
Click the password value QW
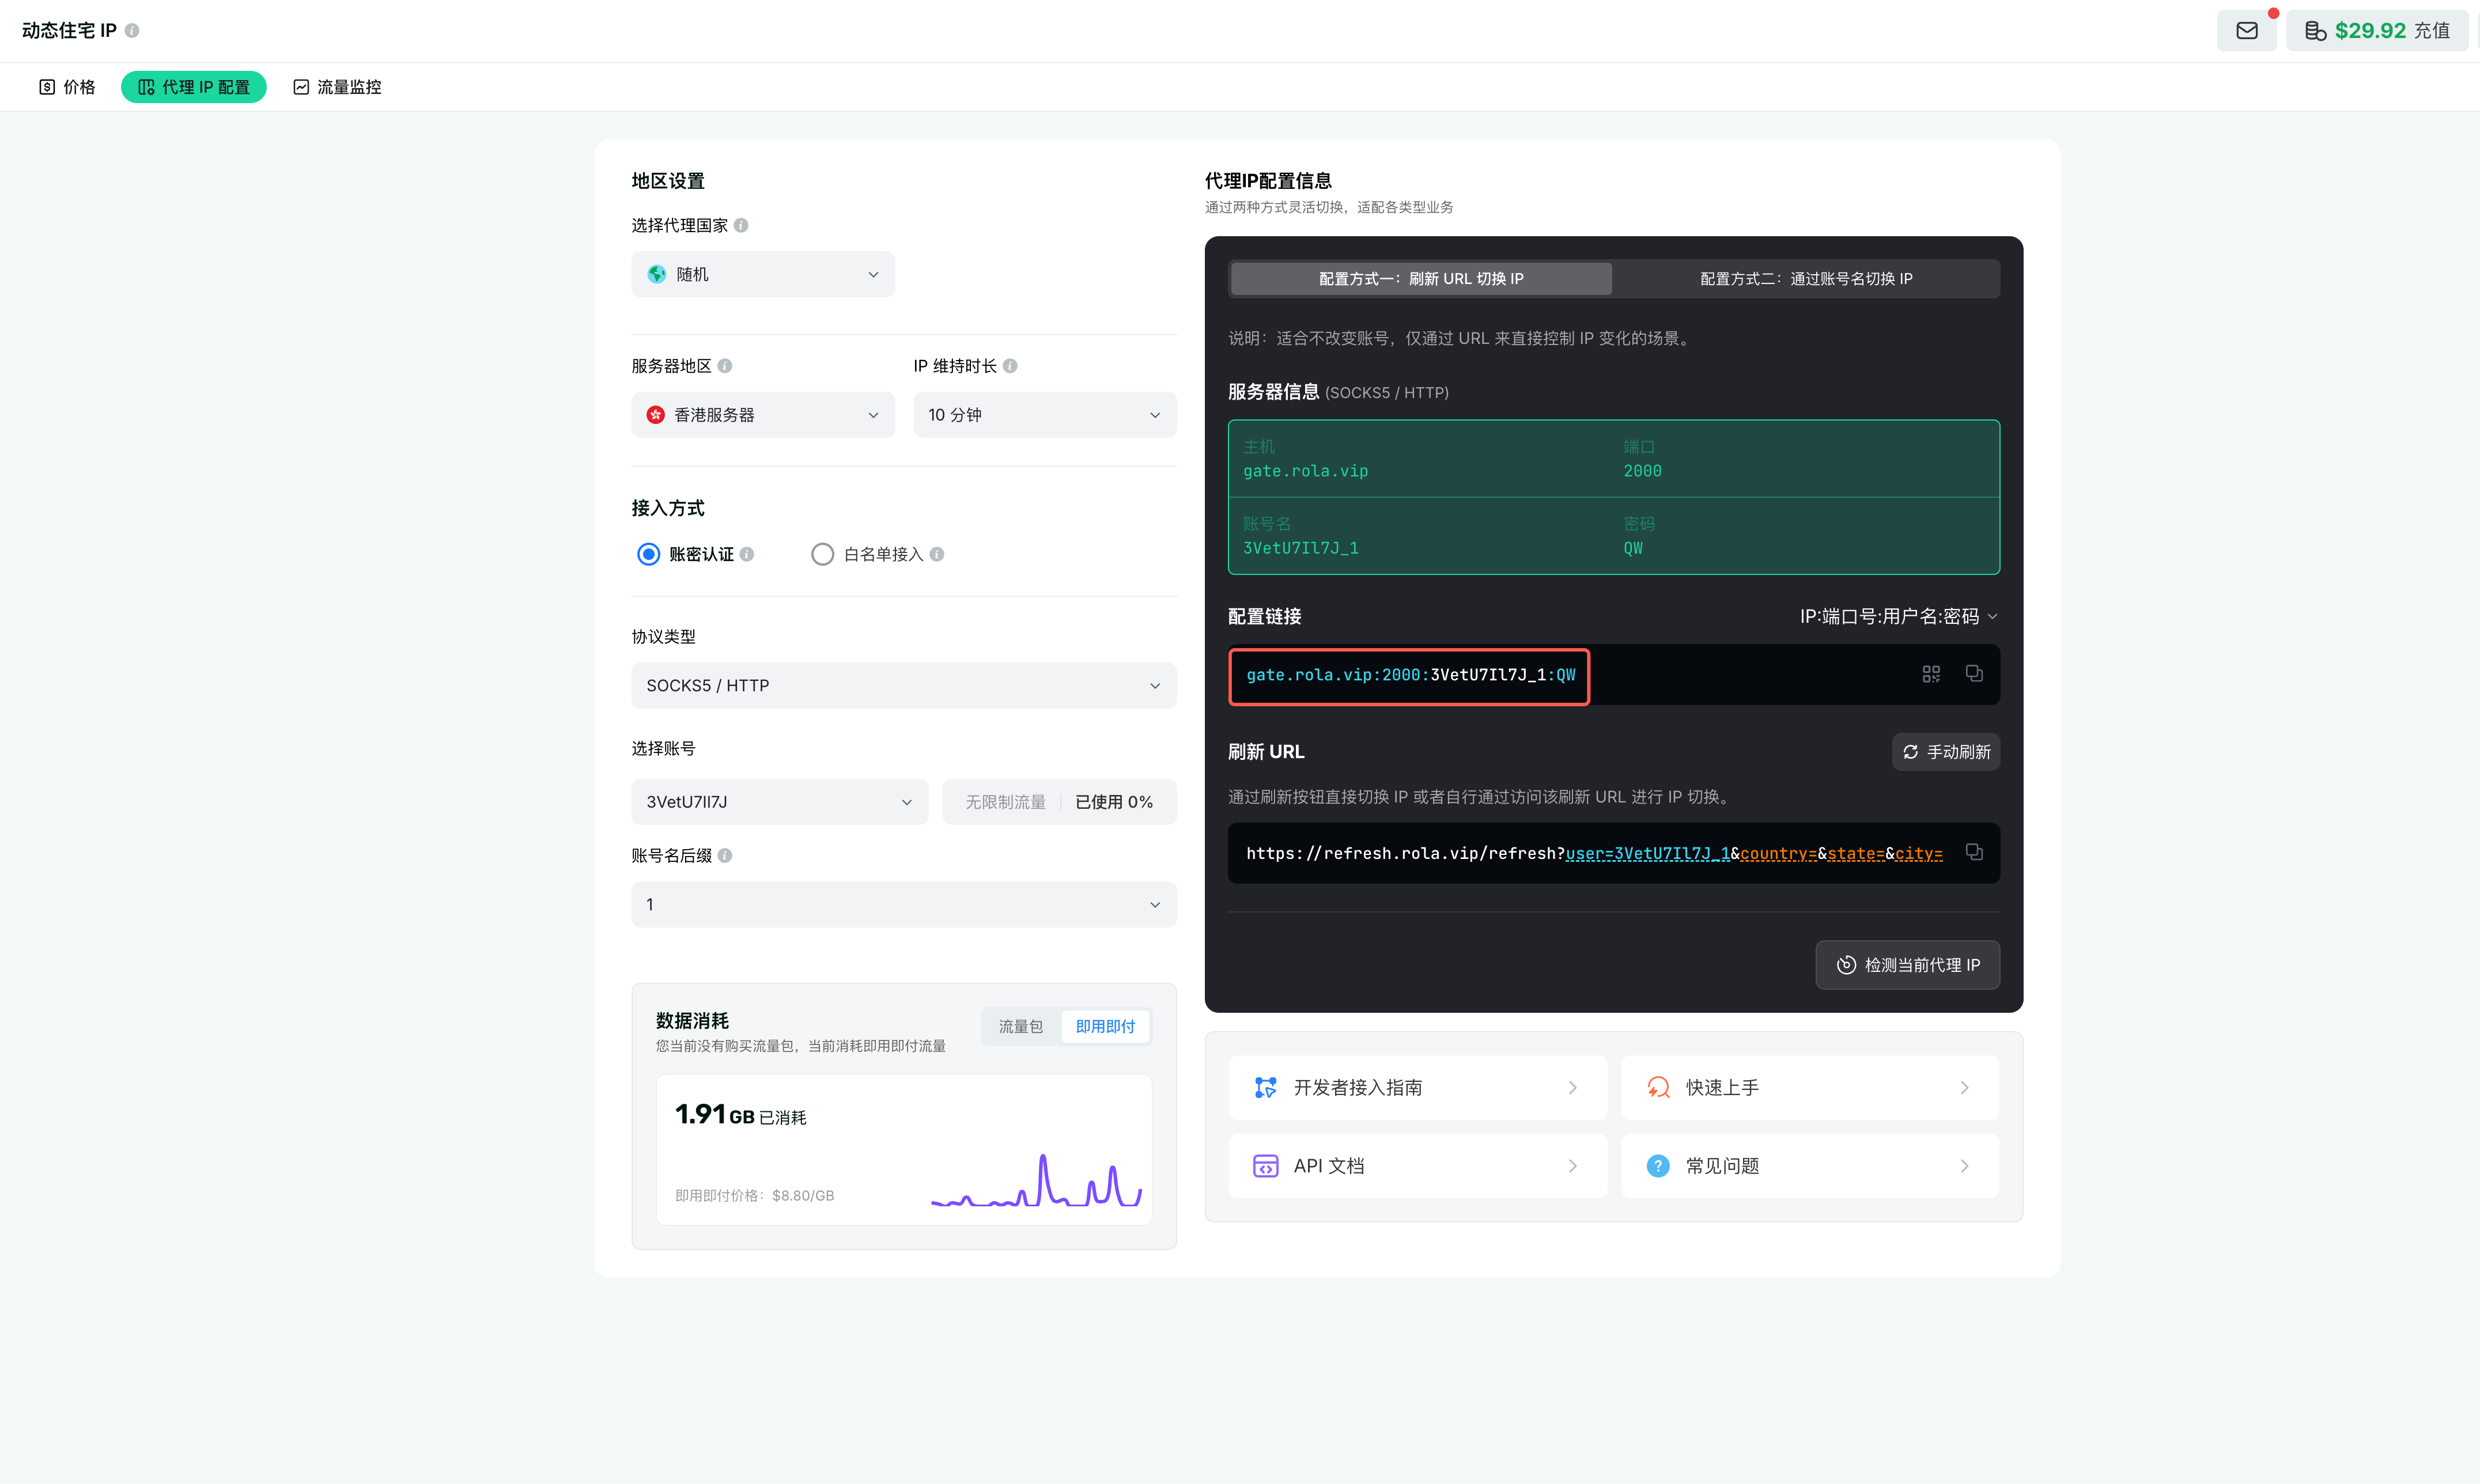click(x=1633, y=549)
